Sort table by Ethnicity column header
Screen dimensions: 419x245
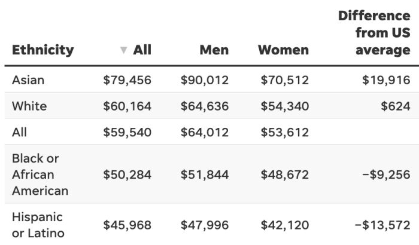(x=43, y=50)
